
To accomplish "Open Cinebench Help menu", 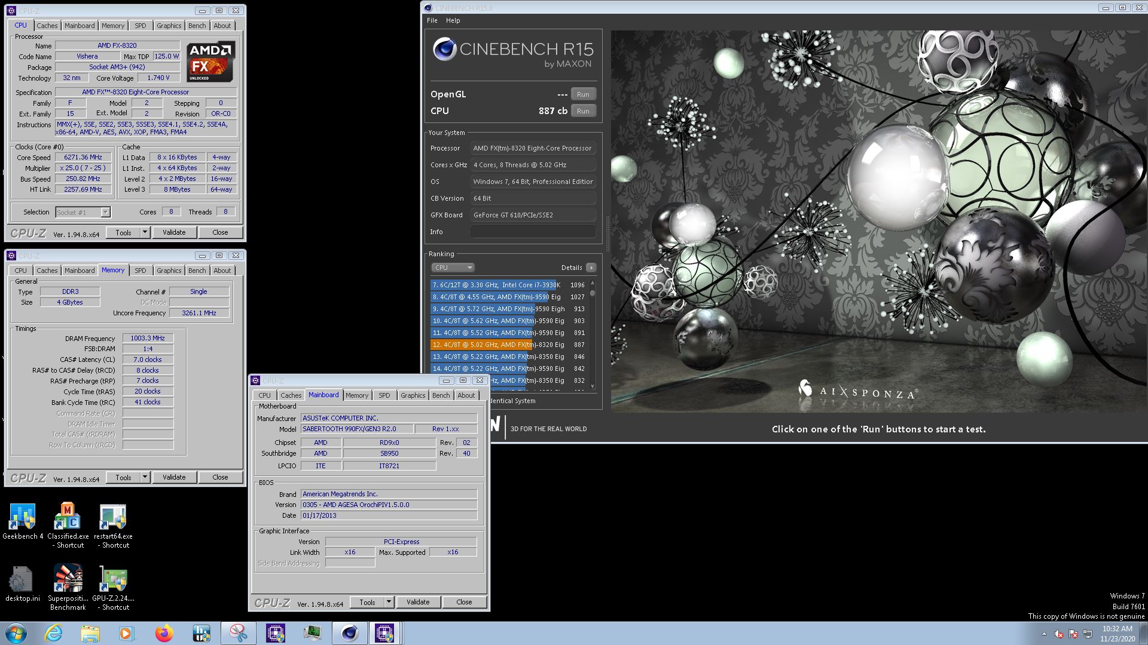I will tap(453, 20).
